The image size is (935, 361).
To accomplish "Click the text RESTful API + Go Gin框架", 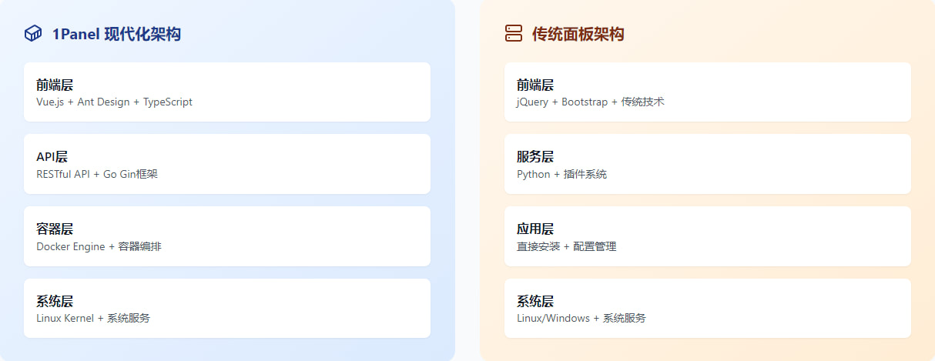I will [x=97, y=174].
